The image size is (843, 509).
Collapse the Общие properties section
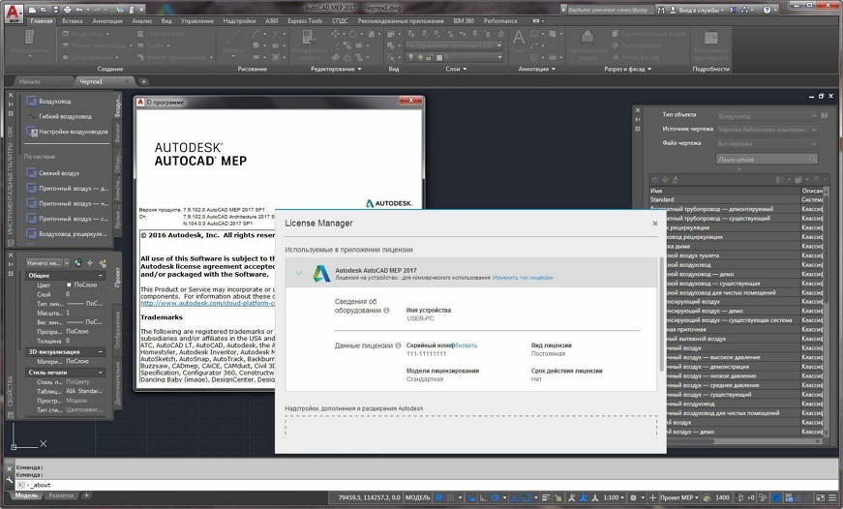pyautogui.click(x=100, y=275)
